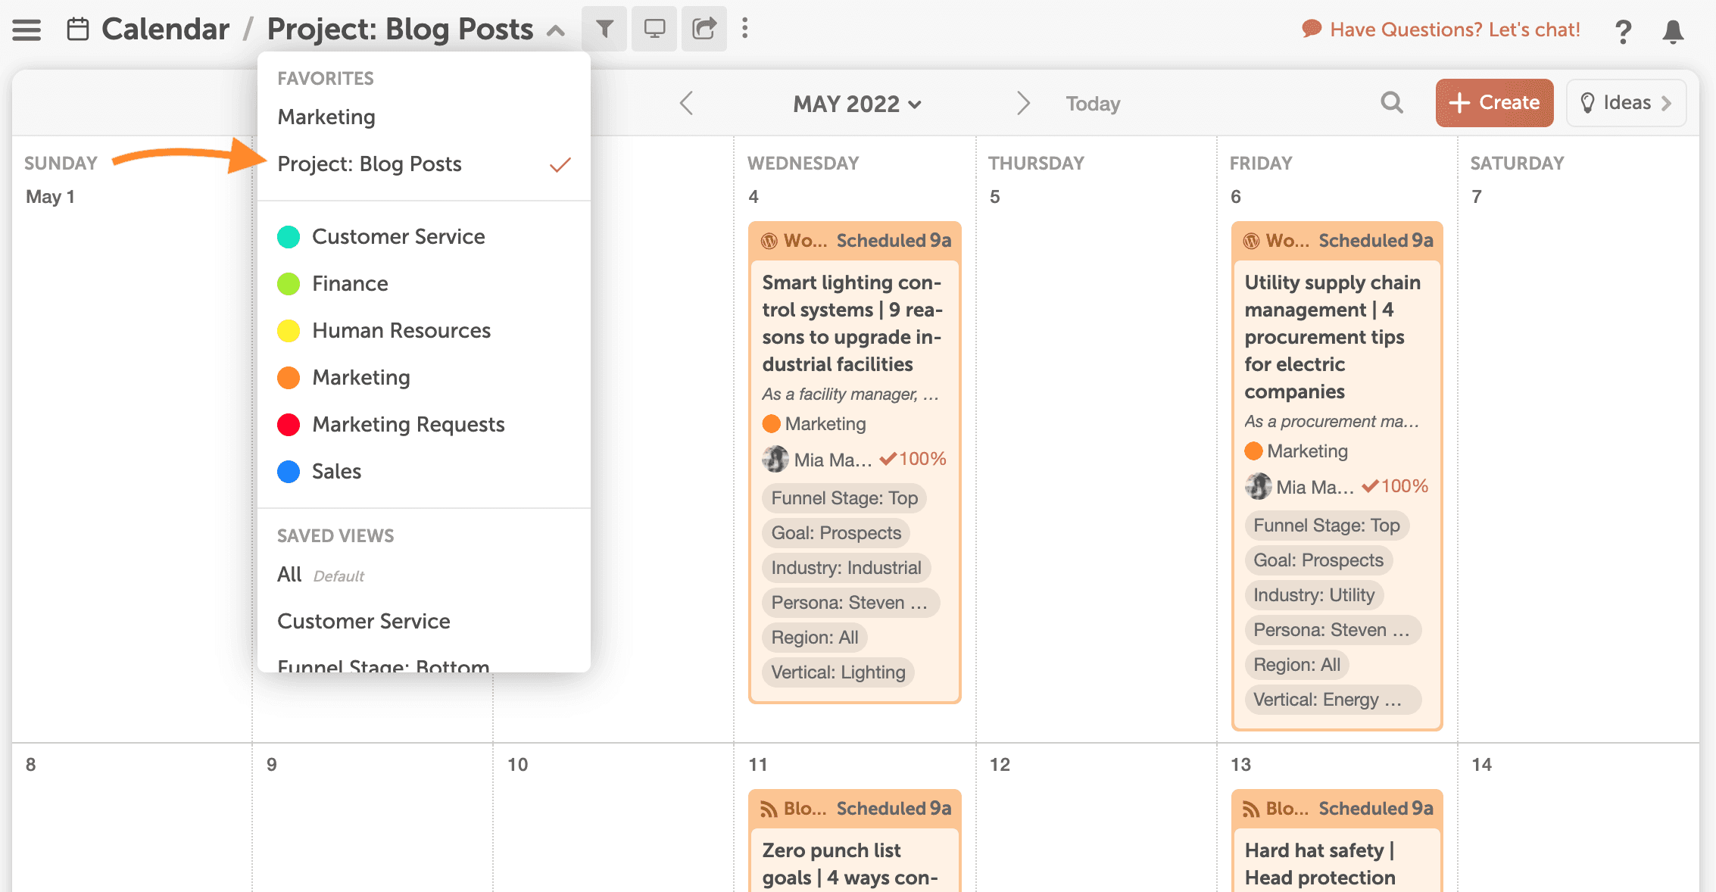Open the filter funnel tool
The height and width of the screenshot is (892, 1716).
(604, 29)
